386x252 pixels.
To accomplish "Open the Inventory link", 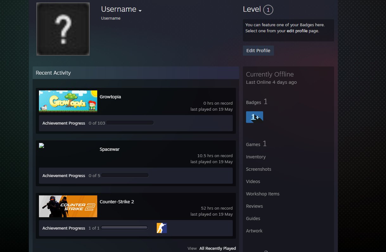I will point(256,157).
